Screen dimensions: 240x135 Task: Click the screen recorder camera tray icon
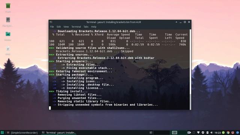coord(189,132)
